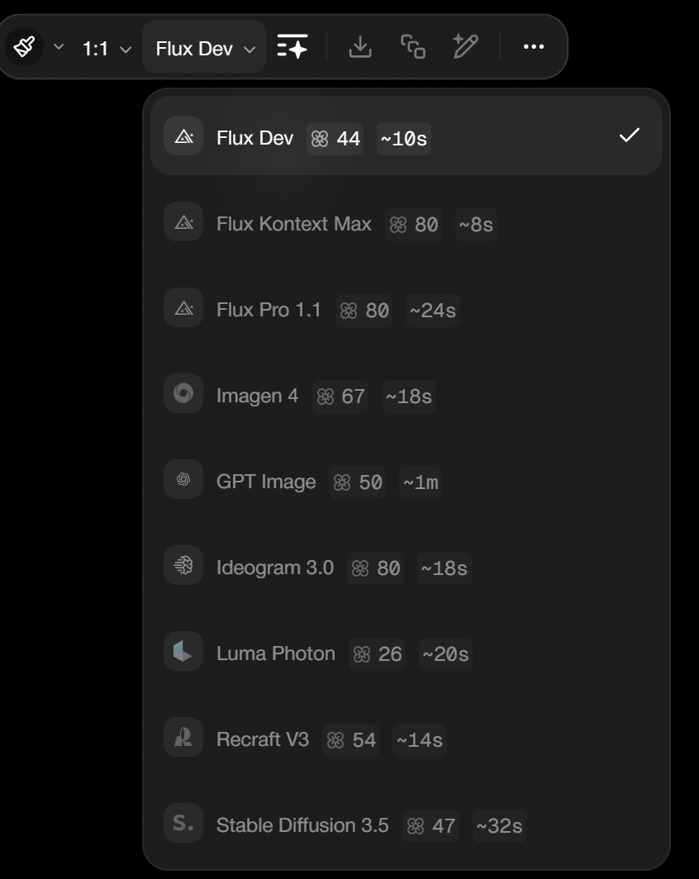This screenshot has width=699, height=879.
Task: Collapse the Flux Dev model dropdown
Action: click(x=205, y=49)
